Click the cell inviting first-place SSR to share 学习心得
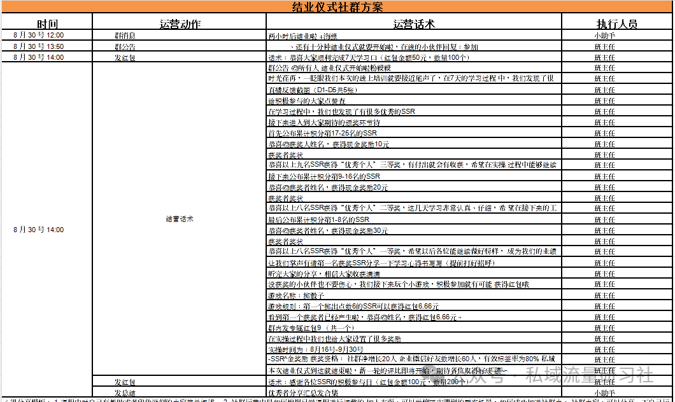This screenshot has width=675, height=402. click(x=414, y=263)
